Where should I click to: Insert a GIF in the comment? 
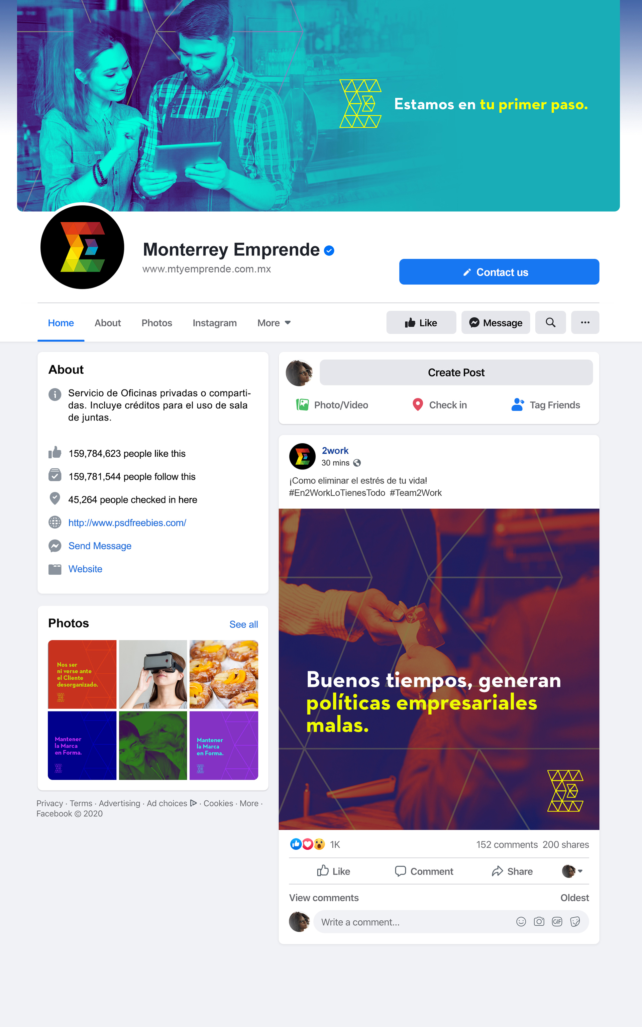point(557,921)
